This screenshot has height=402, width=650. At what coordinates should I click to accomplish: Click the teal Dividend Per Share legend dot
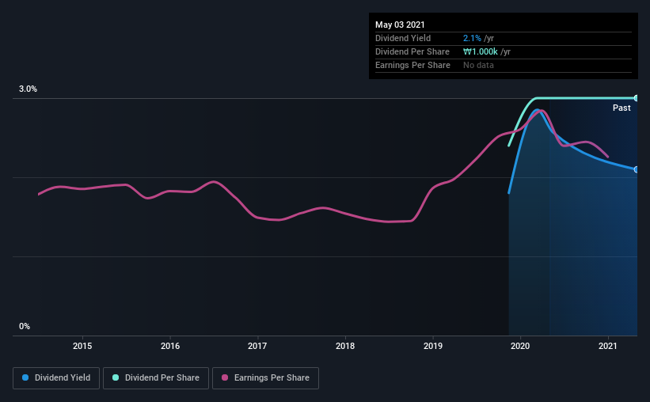point(115,378)
